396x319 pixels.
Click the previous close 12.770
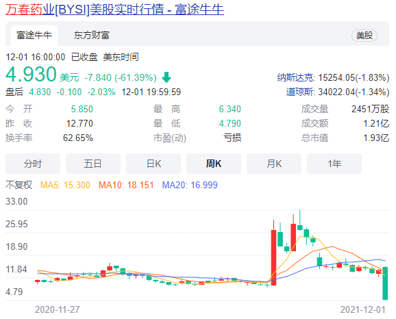(x=79, y=123)
